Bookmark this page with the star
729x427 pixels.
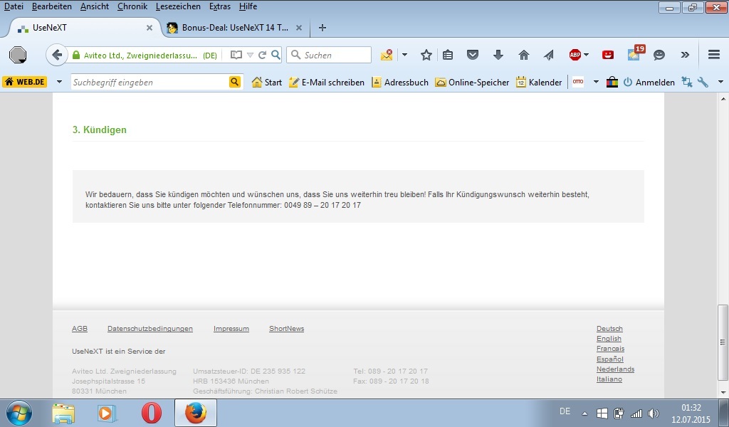426,55
